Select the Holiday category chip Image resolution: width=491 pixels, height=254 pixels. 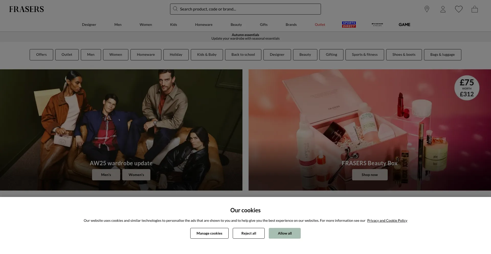point(176,55)
